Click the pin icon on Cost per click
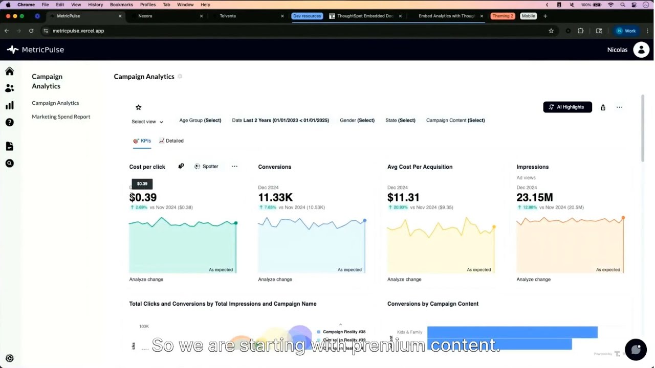This screenshot has height=368, width=655. [x=181, y=166]
